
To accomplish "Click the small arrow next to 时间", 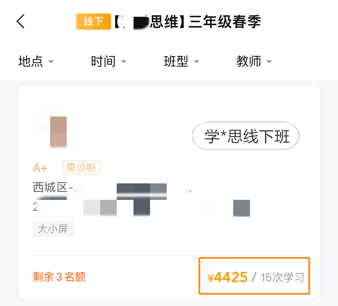I will tap(124, 62).
